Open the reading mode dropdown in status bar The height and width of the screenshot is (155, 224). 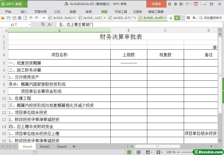point(152,152)
